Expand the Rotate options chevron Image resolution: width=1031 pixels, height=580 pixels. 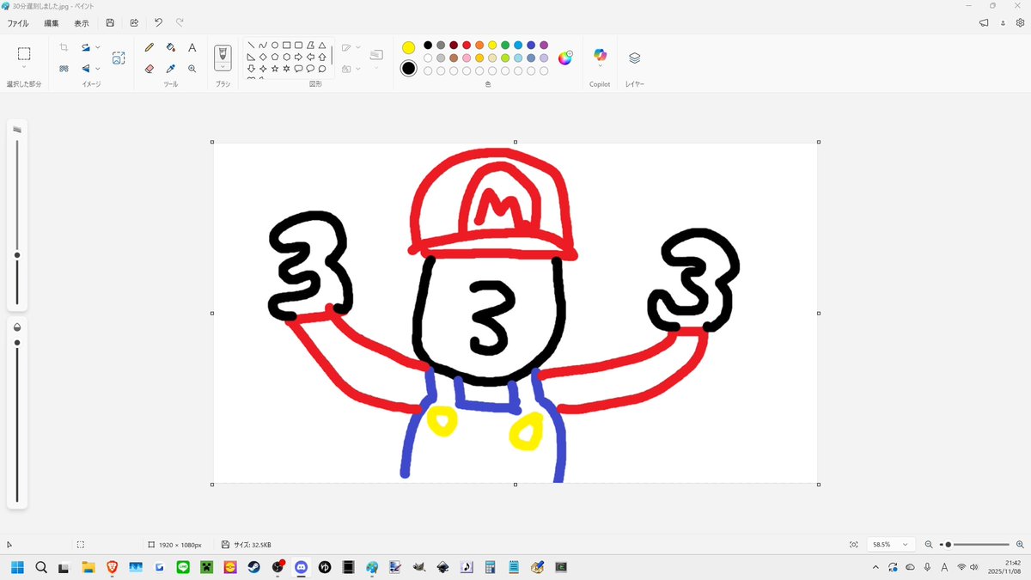click(x=98, y=48)
